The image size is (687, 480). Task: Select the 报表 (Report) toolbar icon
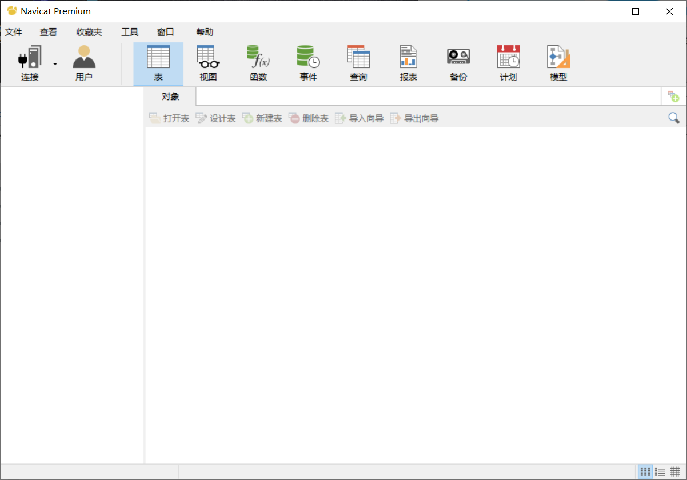[x=408, y=63]
